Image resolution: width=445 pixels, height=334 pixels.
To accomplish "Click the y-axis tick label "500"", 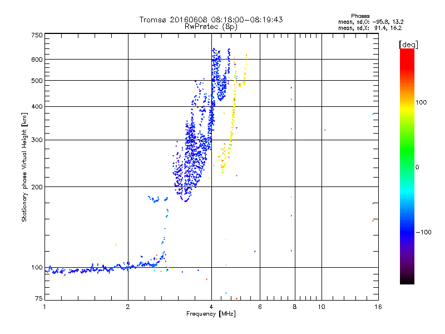I will coord(37,81).
